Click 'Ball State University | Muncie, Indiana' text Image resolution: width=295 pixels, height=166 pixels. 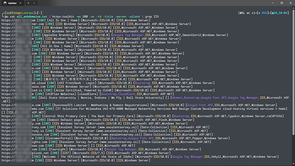(x=73, y=98)
